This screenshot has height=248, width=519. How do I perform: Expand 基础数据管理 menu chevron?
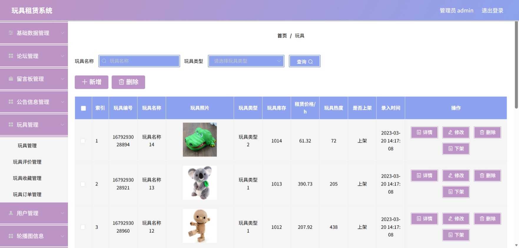point(62,33)
